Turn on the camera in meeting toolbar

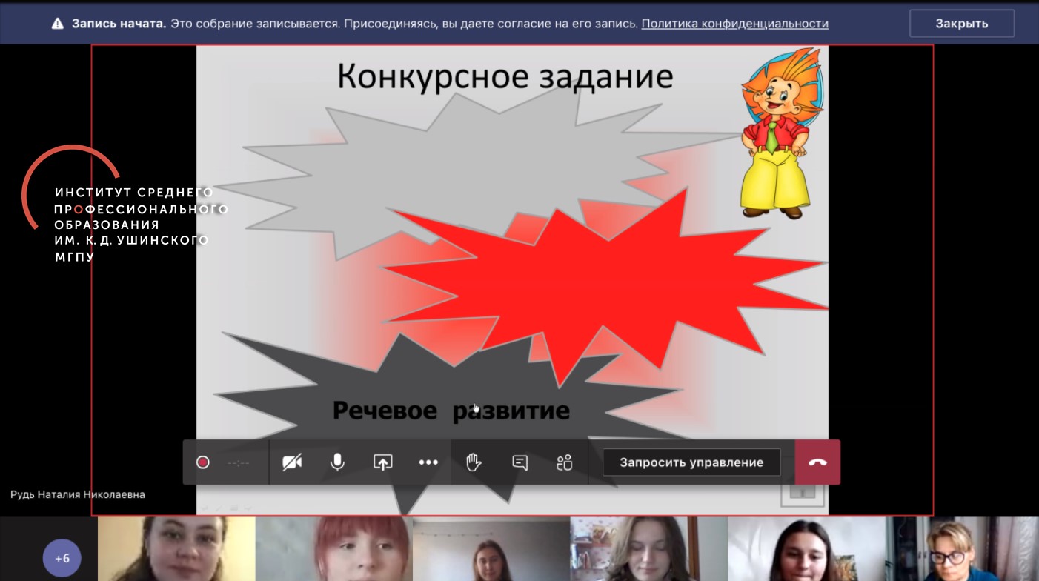[292, 462]
